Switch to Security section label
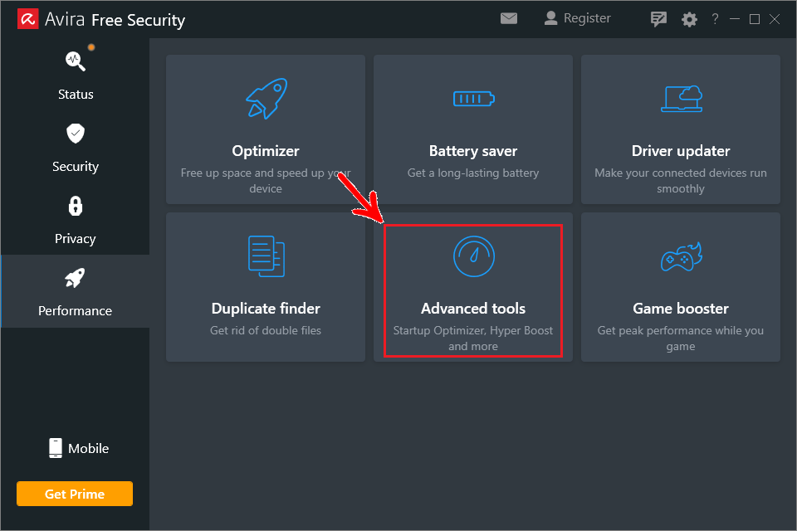The image size is (797, 531). coord(76,167)
